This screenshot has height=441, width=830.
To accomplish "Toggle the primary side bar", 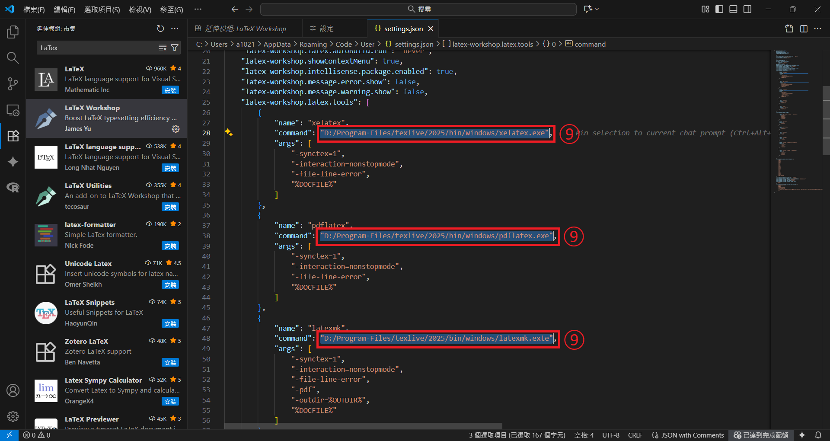I will tap(719, 9).
